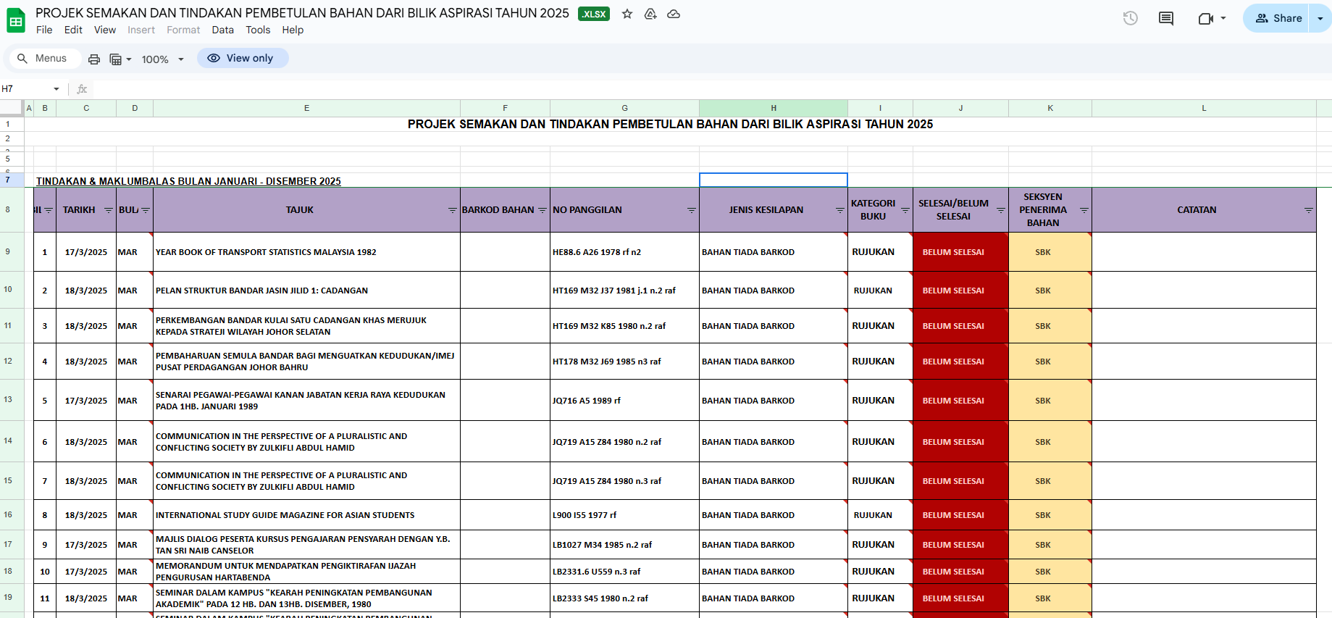Image resolution: width=1332 pixels, height=618 pixels.
Task: Open the name box dropdown arrow
Action: click(56, 89)
